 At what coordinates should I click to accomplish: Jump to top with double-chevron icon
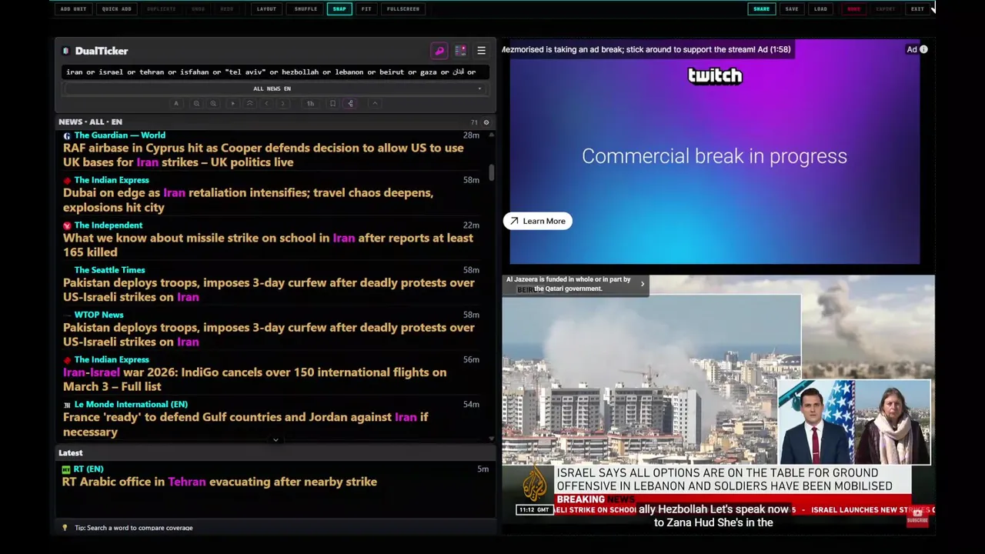(x=249, y=103)
